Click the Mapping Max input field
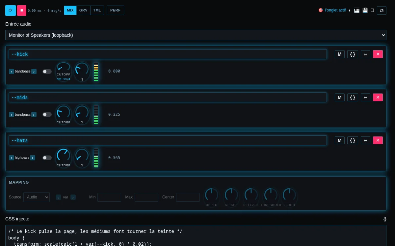Image resolution: width=395 pixels, height=246 pixels. pyautogui.click(x=146, y=197)
